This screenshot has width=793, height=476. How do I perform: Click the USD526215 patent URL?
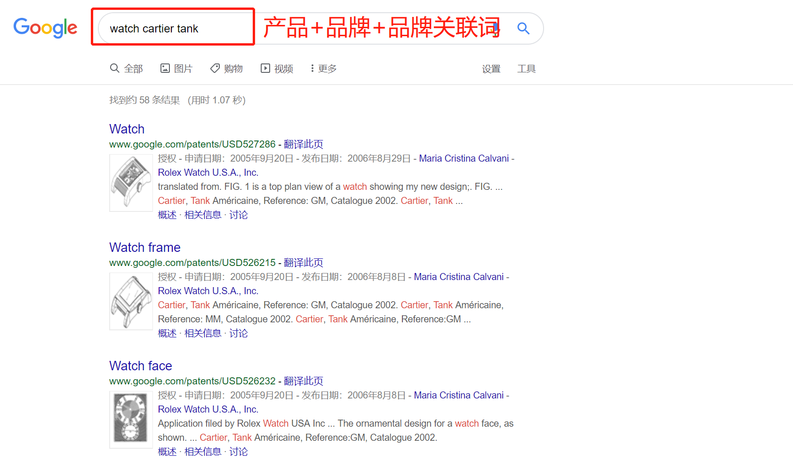point(192,263)
